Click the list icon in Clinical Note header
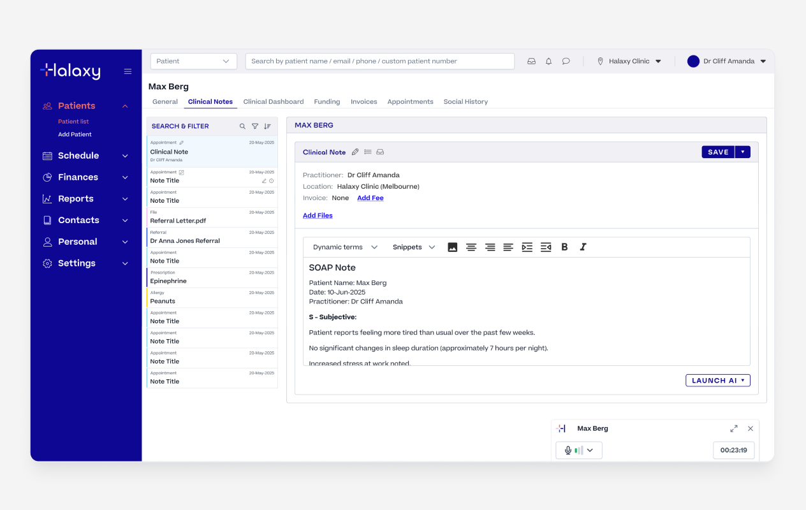806x510 pixels. 368,152
